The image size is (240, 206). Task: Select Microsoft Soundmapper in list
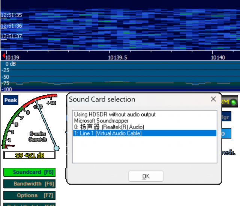click(144, 121)
